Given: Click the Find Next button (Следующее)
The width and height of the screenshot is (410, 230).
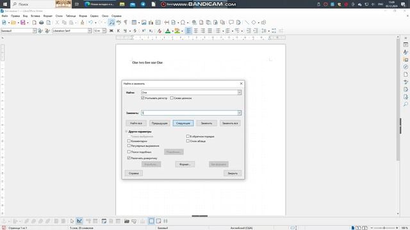Looking at the screenshot, I should click(183, 123).
